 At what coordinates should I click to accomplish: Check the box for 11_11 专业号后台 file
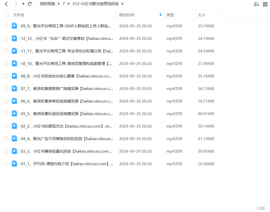(6, 51)
